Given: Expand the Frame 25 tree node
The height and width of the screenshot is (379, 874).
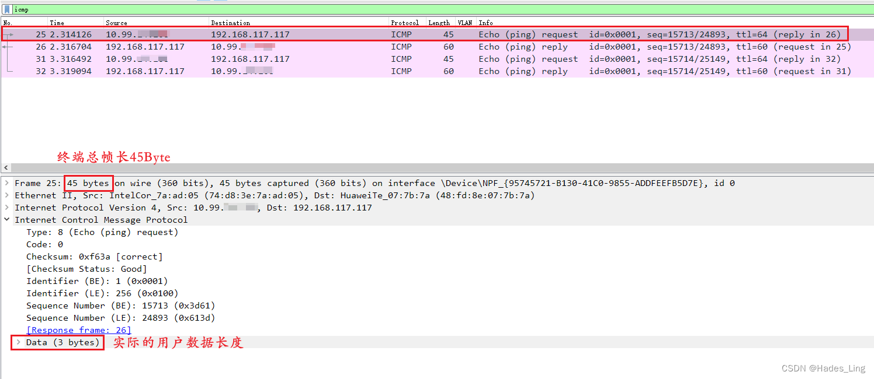Looking at the screenshot, I should click(x=6, y=183).
